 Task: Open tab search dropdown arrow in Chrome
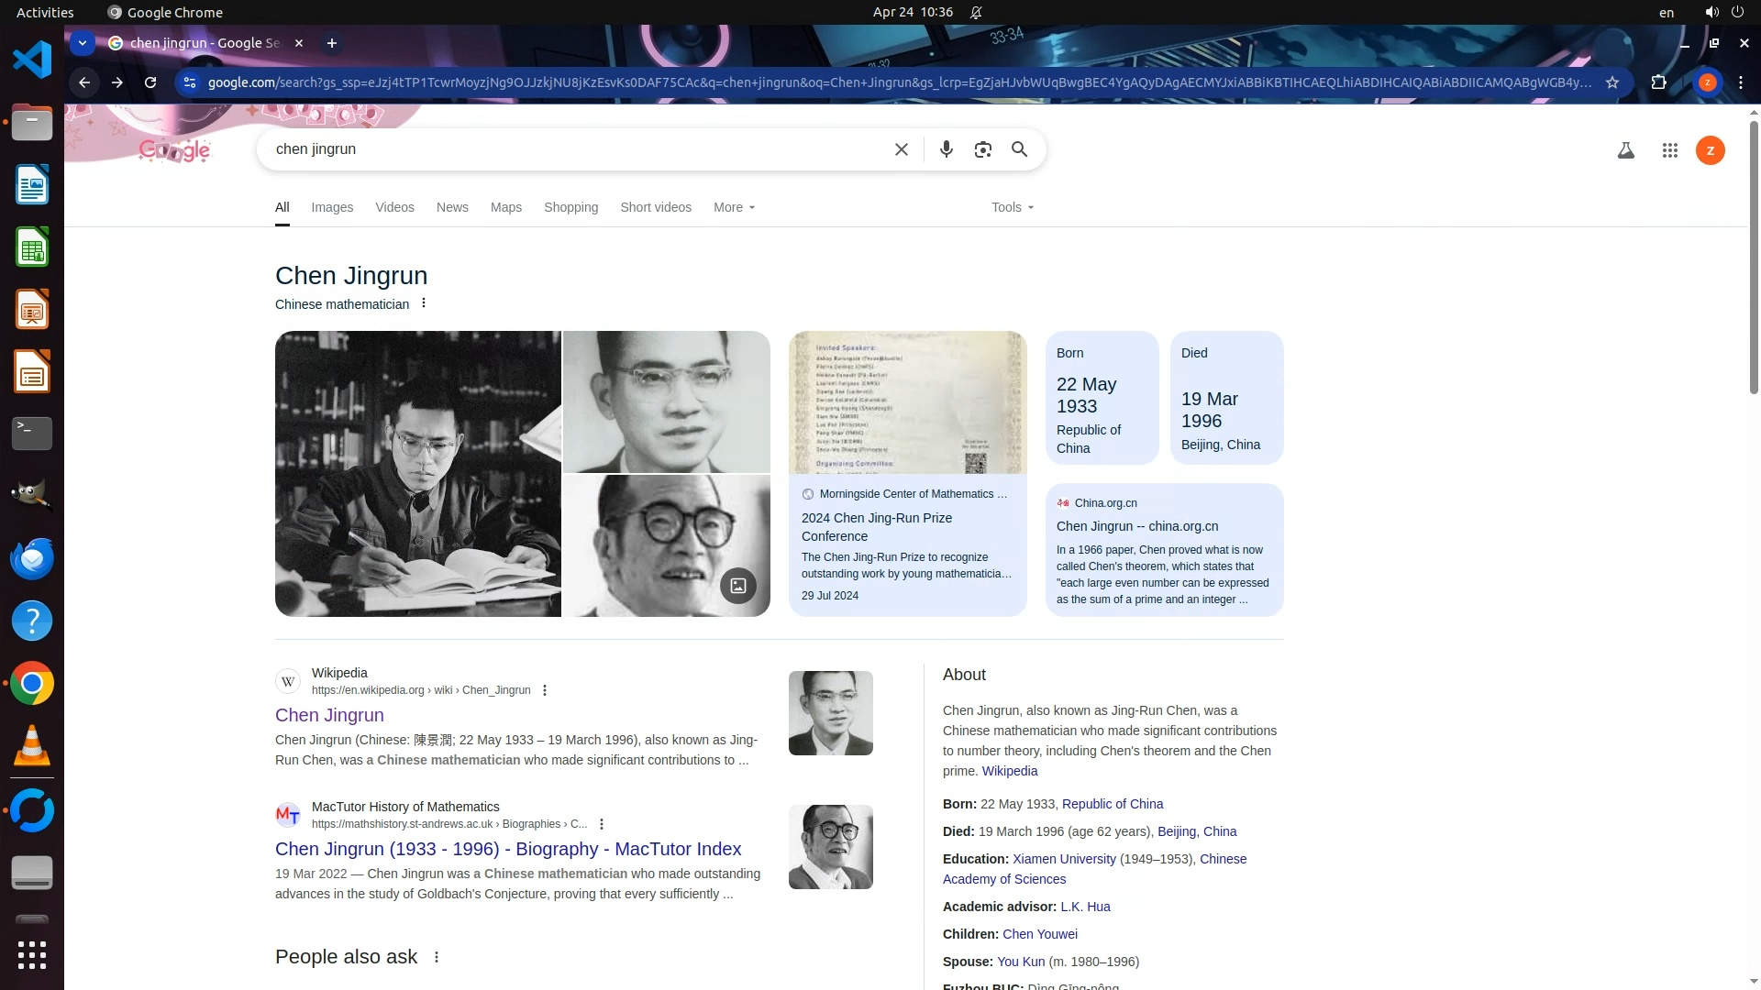(x=83, y=43)
